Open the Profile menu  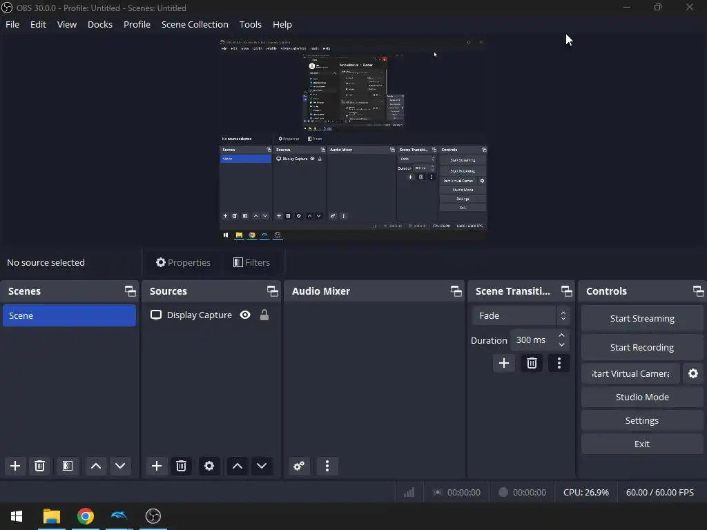coord(137,24)
